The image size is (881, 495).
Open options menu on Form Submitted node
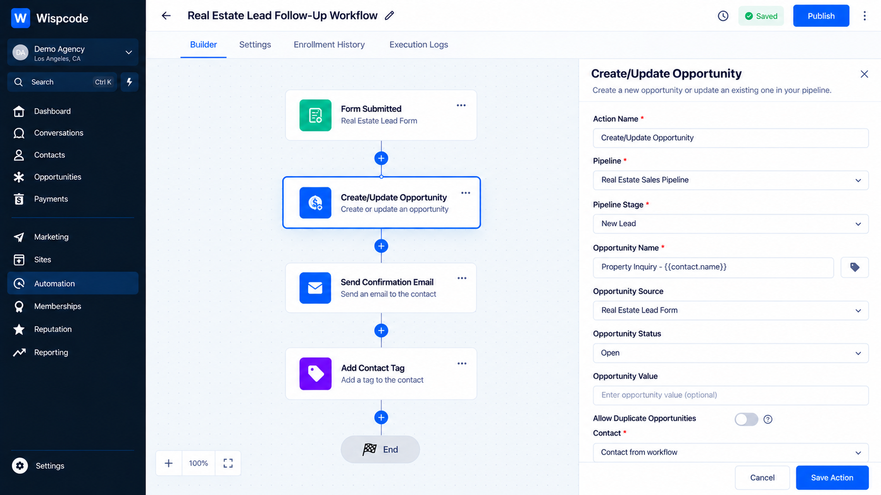(x=461, y=105)
